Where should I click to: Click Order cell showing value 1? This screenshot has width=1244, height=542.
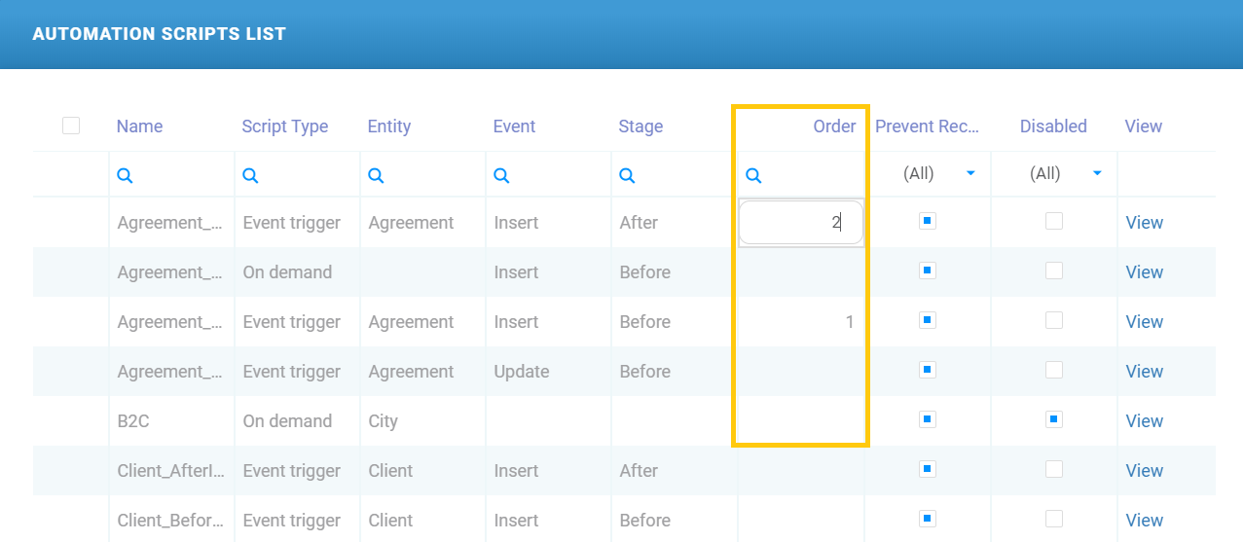click(x=800, y=322)
